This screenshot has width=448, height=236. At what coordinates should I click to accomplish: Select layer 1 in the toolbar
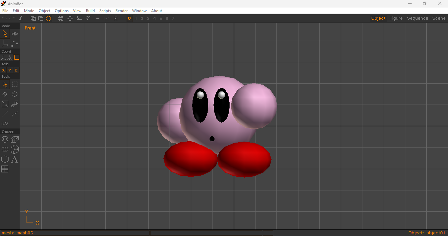136,19
